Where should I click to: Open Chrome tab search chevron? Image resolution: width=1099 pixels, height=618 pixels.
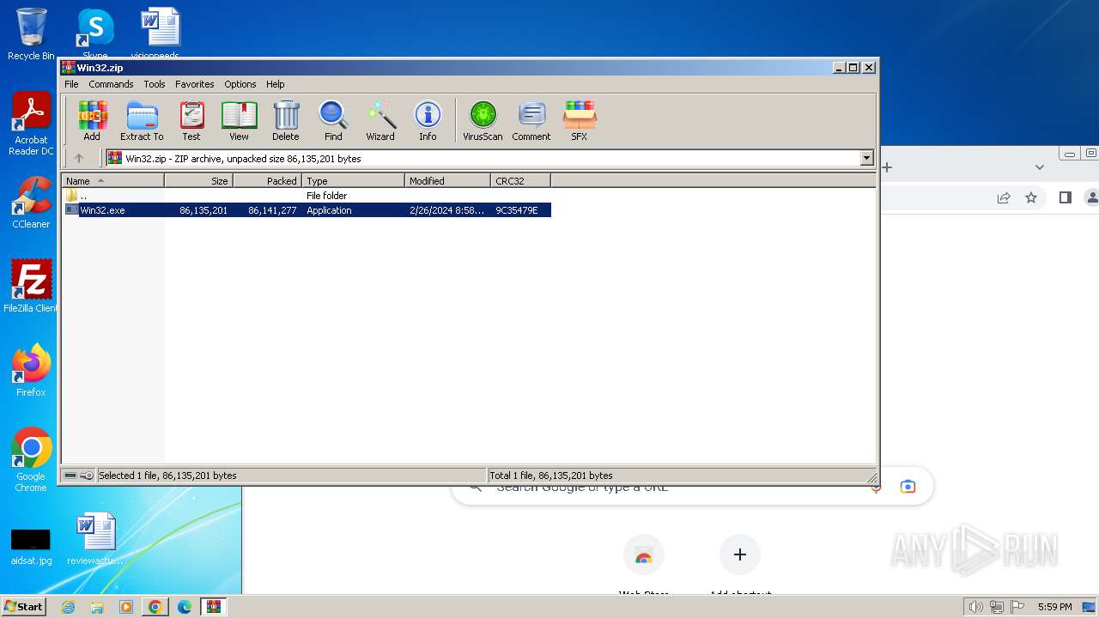coord(1040,167)
